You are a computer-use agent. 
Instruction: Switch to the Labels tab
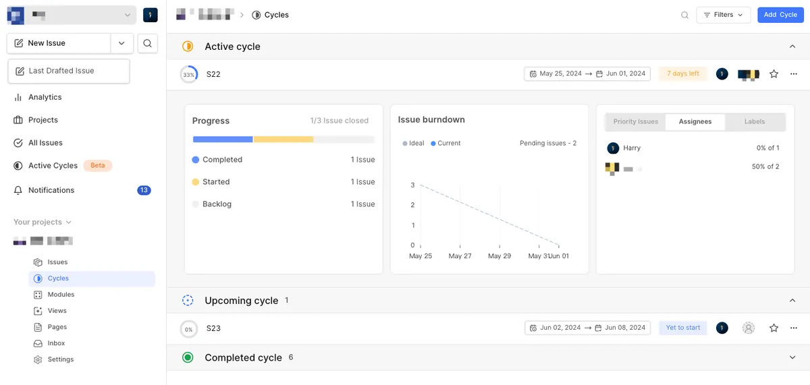755,122
